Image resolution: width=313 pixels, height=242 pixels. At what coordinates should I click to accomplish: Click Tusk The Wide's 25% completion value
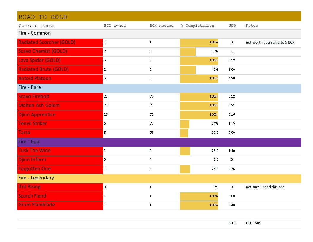coord(215,151)
